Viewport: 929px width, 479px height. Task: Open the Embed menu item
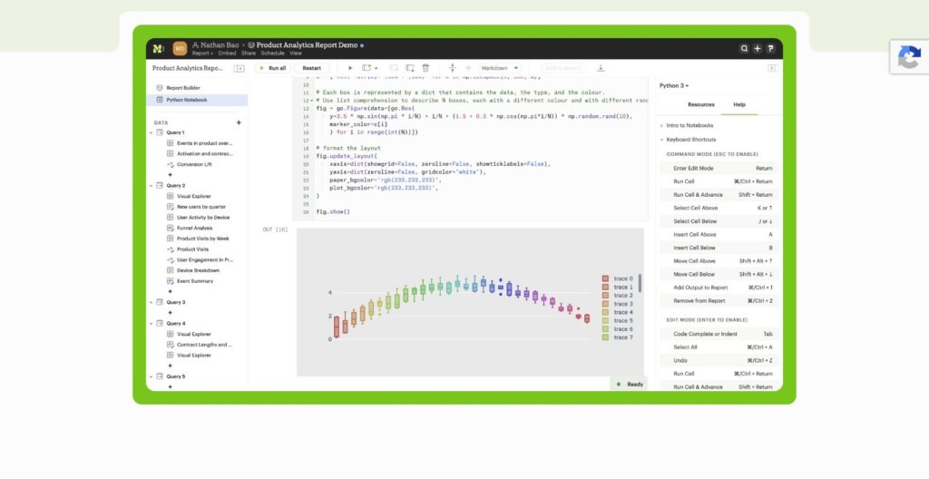pyautogui.click(x=227, y=54)
